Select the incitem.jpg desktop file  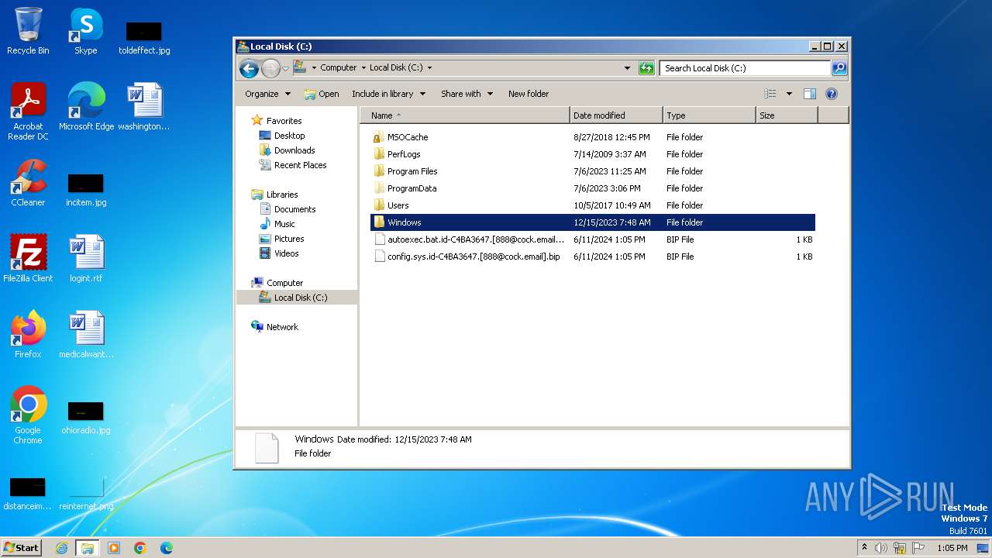(x=86, y=190)
